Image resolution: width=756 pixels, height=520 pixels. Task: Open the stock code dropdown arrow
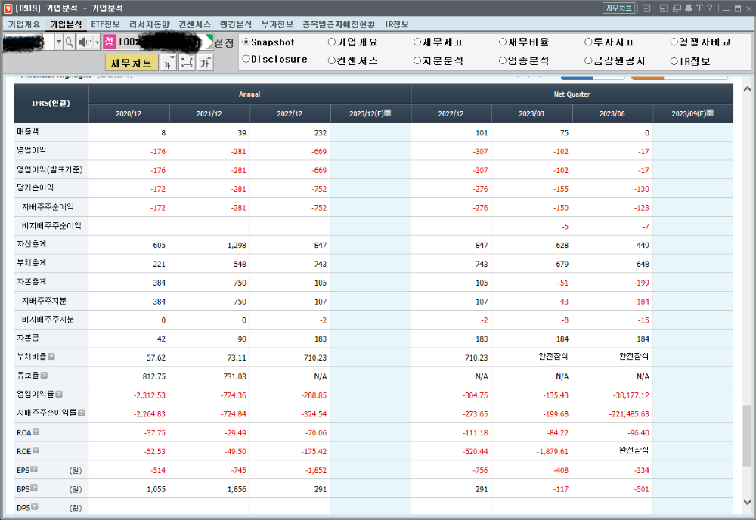59,42
